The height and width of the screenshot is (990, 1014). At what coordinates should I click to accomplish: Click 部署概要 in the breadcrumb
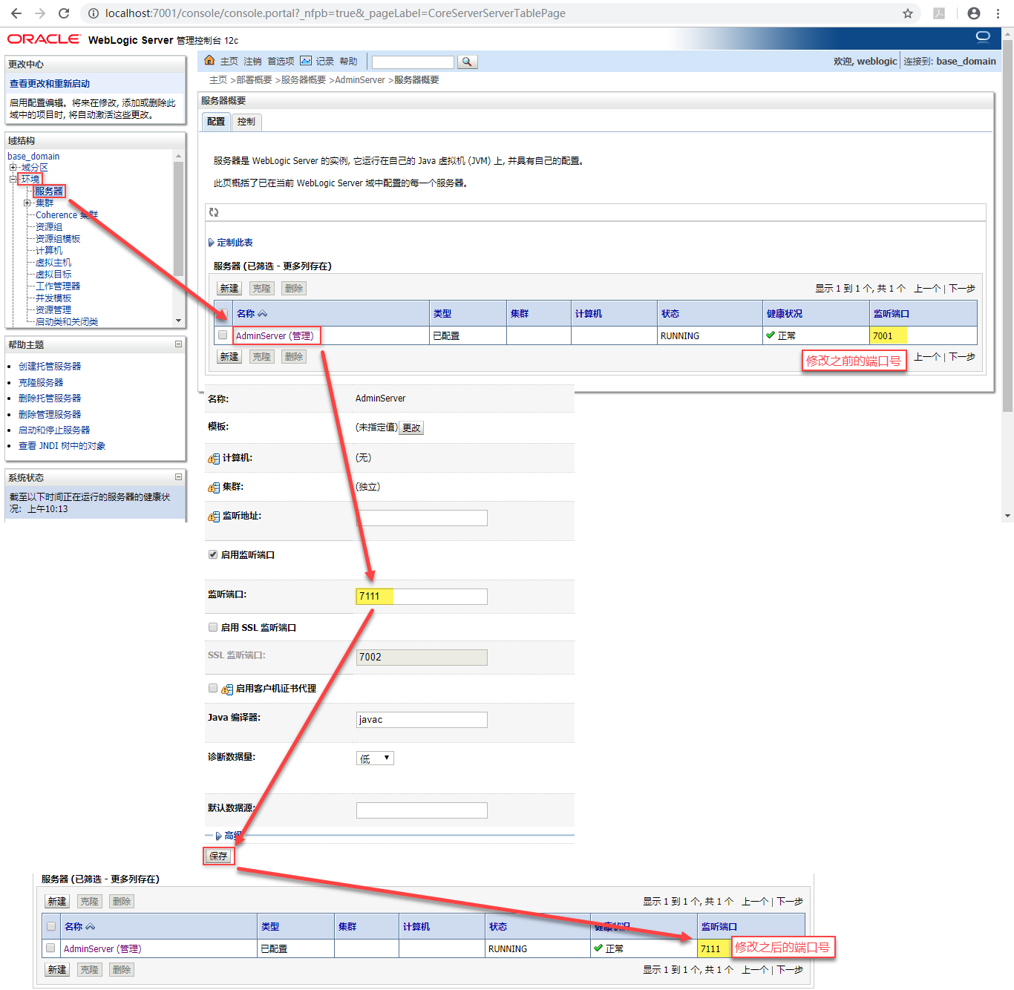coord(254,80)
